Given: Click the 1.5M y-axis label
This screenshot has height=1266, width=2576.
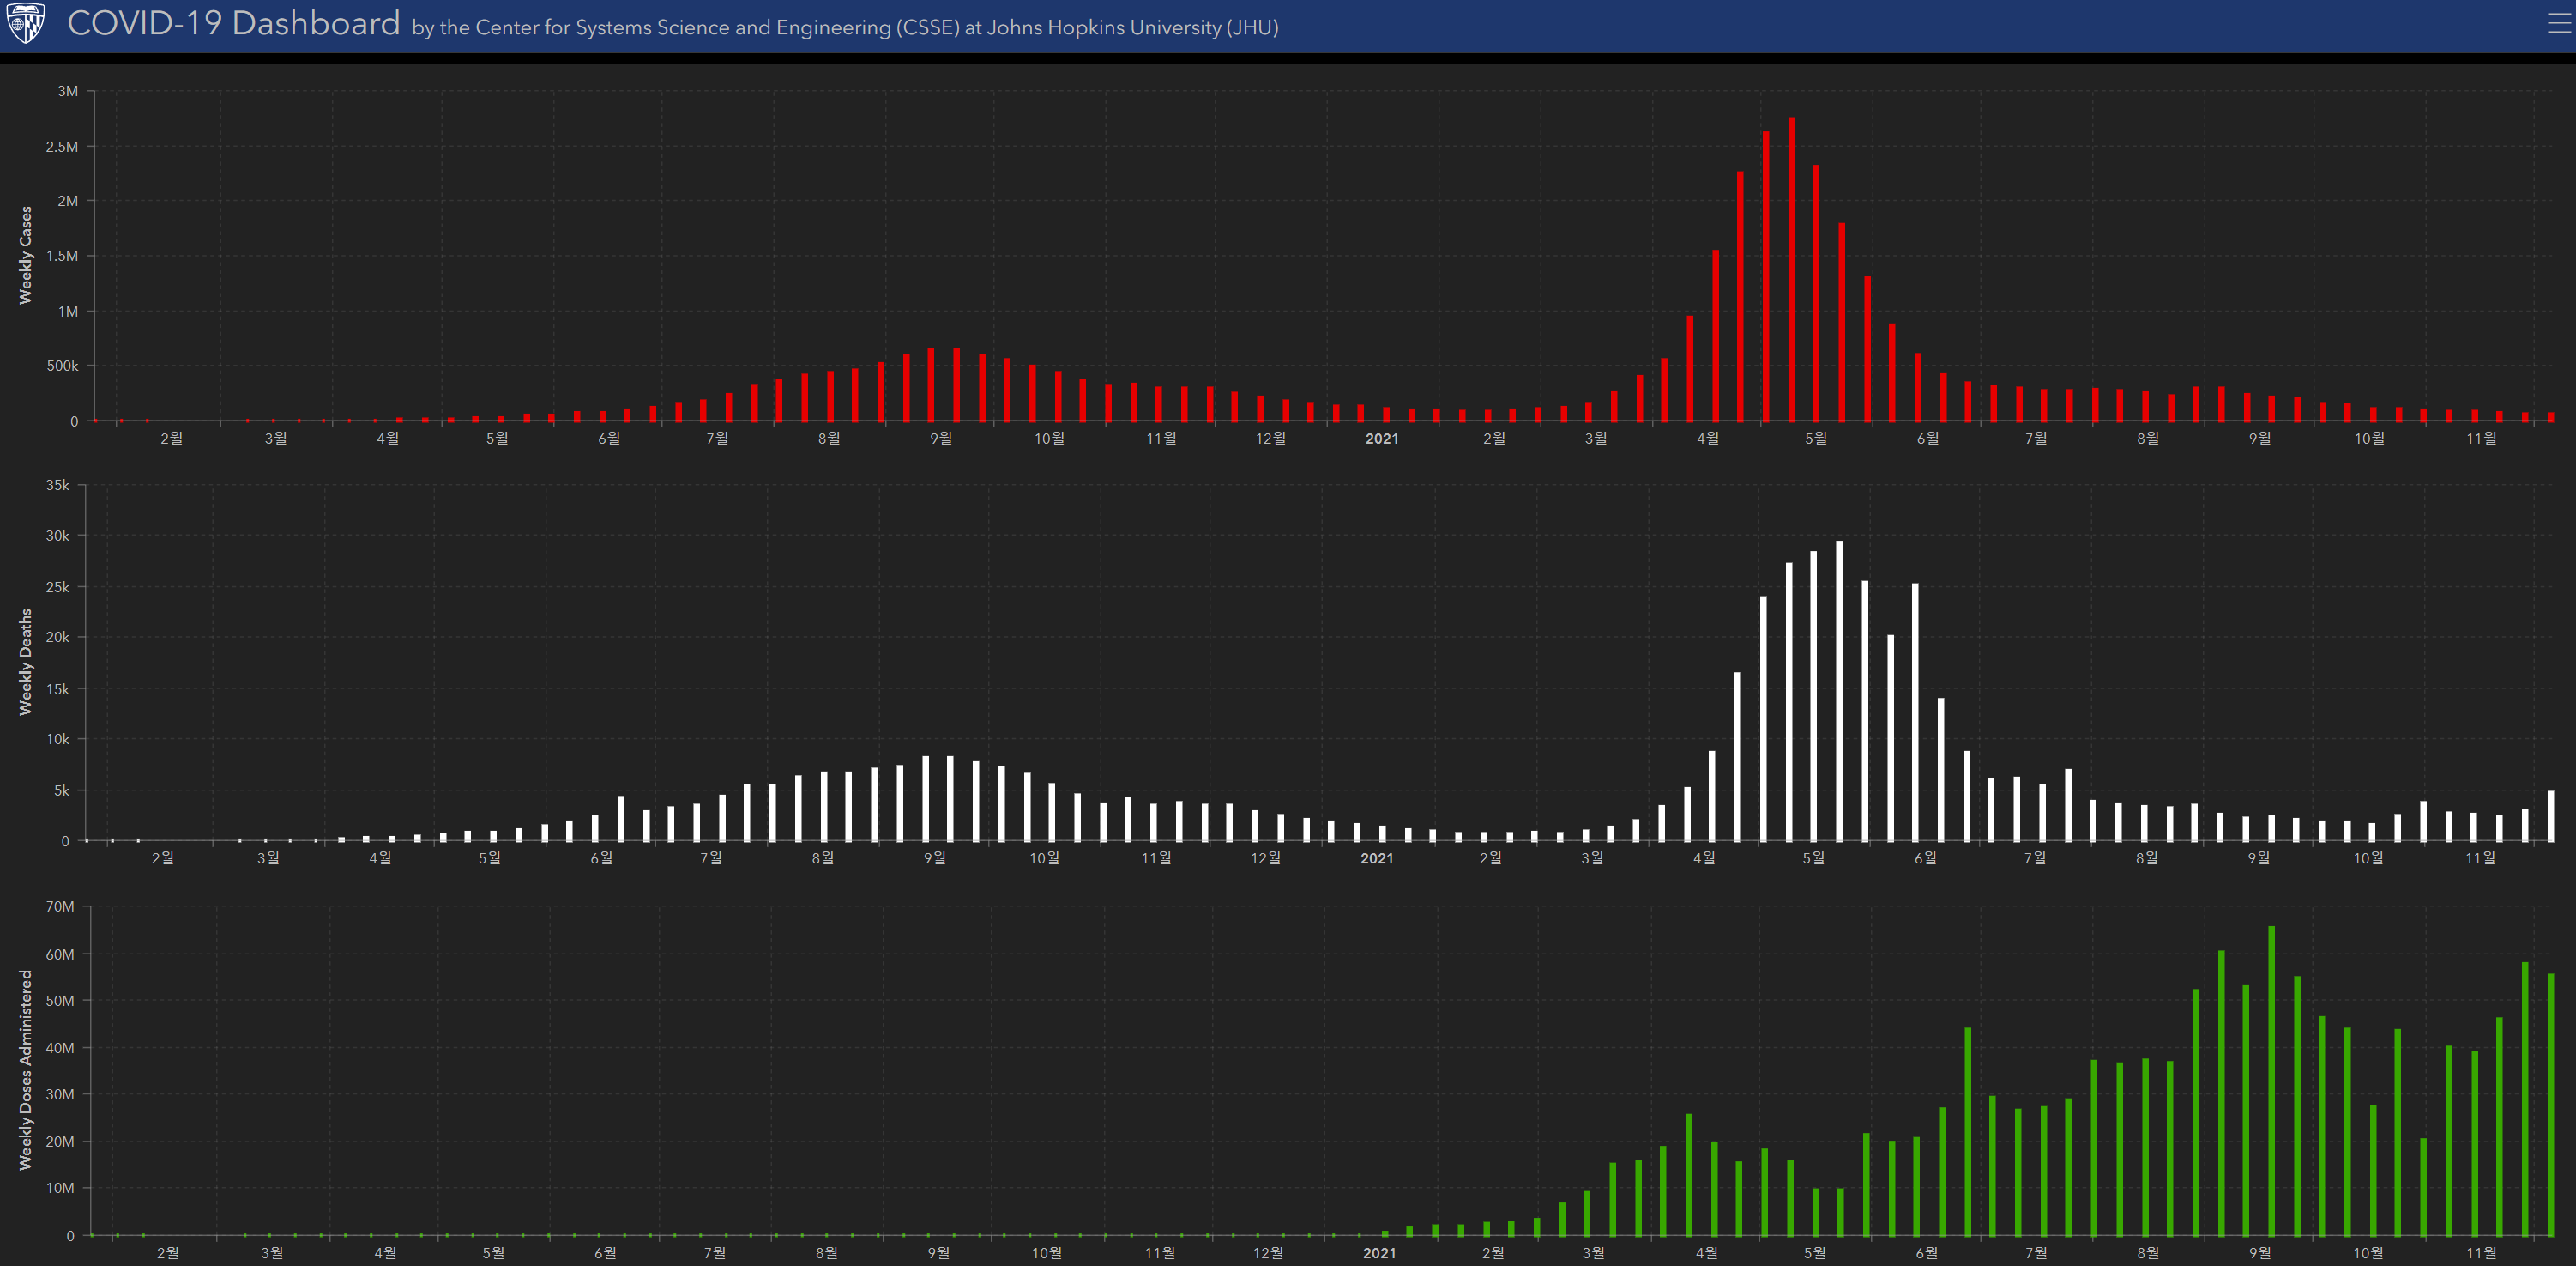Looking at the screenshot, I should (62, 256).
